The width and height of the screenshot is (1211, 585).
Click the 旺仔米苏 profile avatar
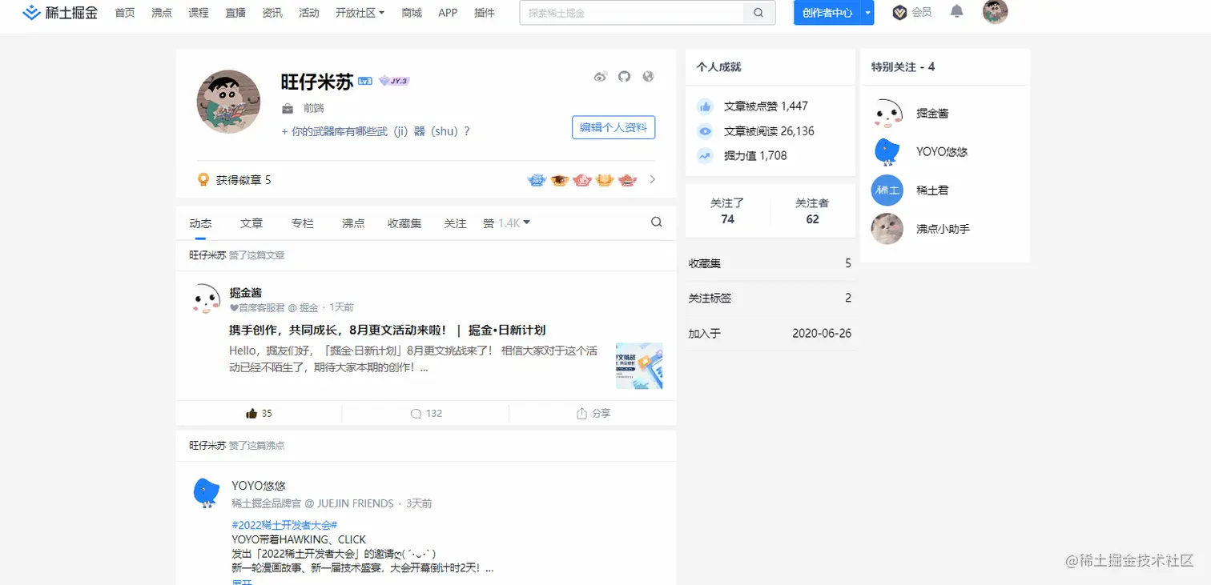[229, 102]
